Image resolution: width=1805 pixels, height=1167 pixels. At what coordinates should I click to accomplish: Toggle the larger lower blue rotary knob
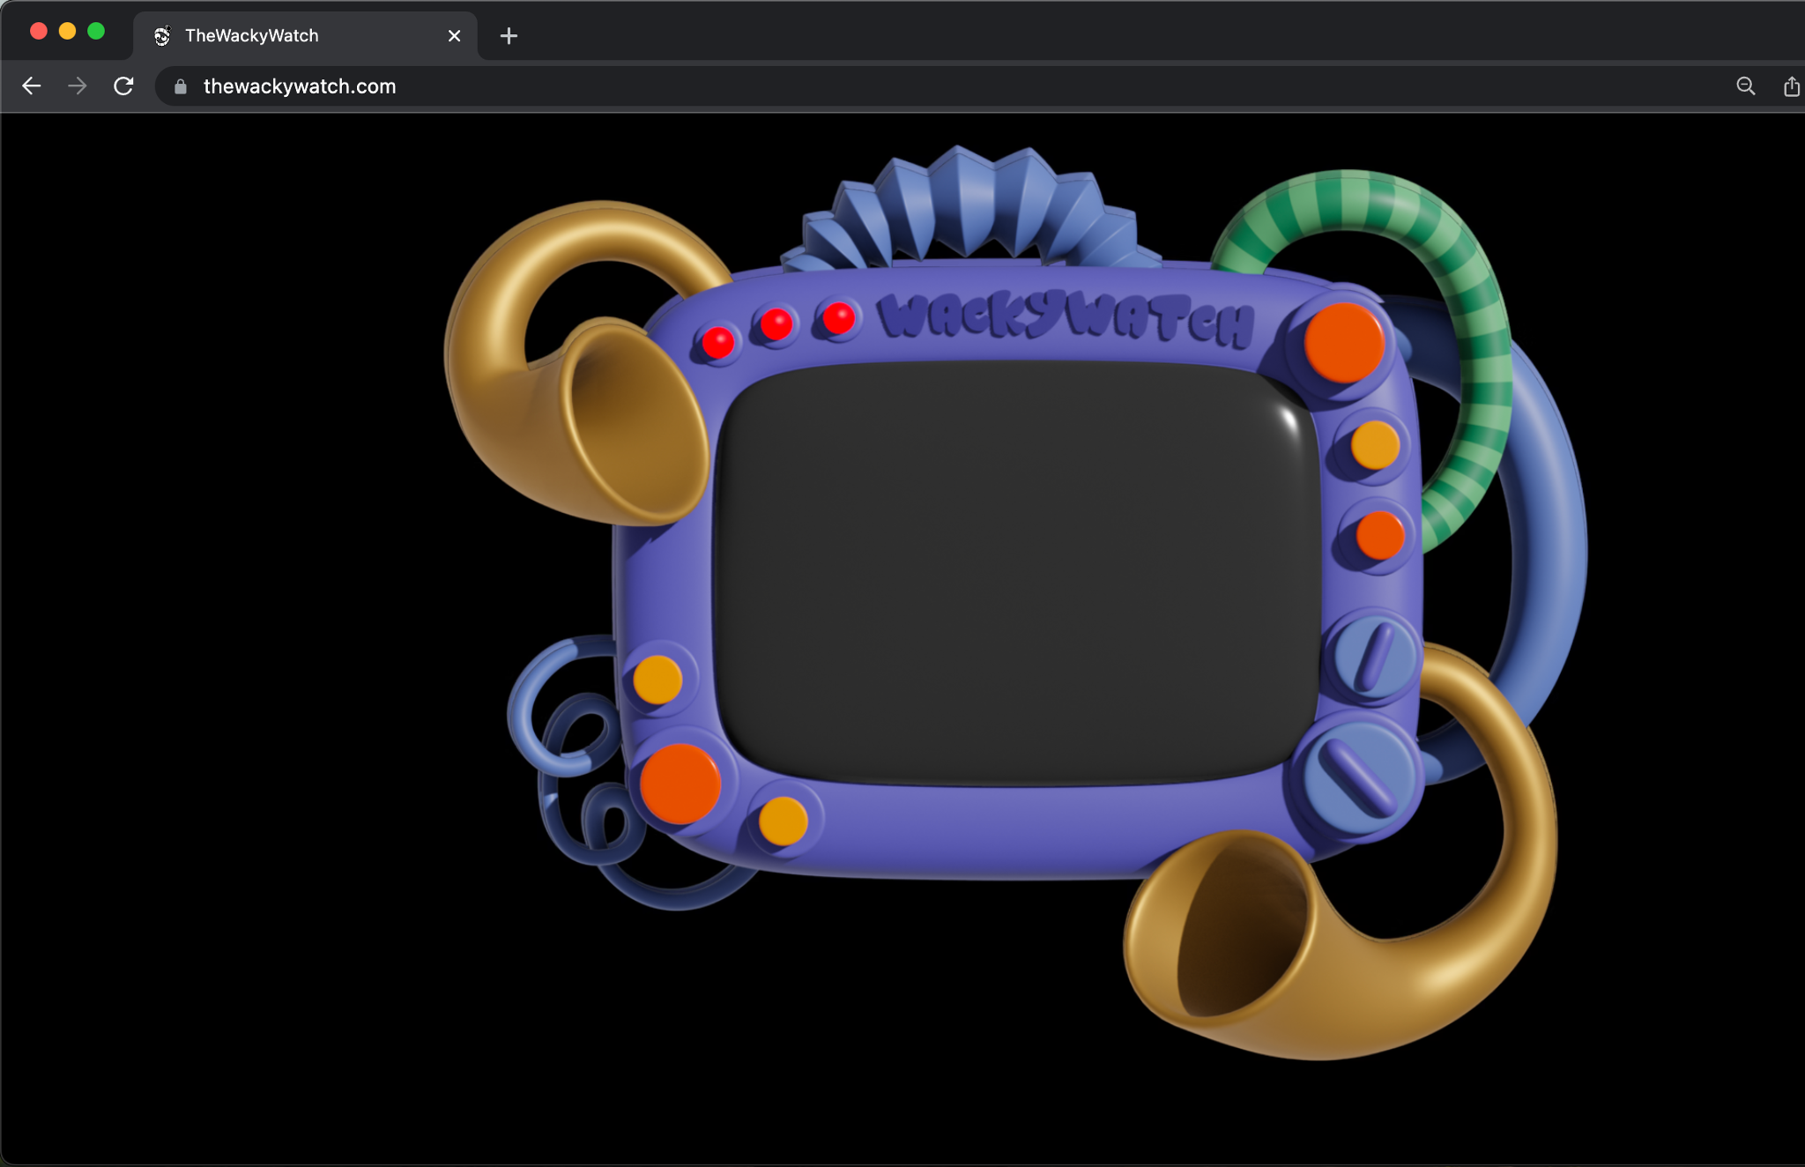pos(1358,777)
